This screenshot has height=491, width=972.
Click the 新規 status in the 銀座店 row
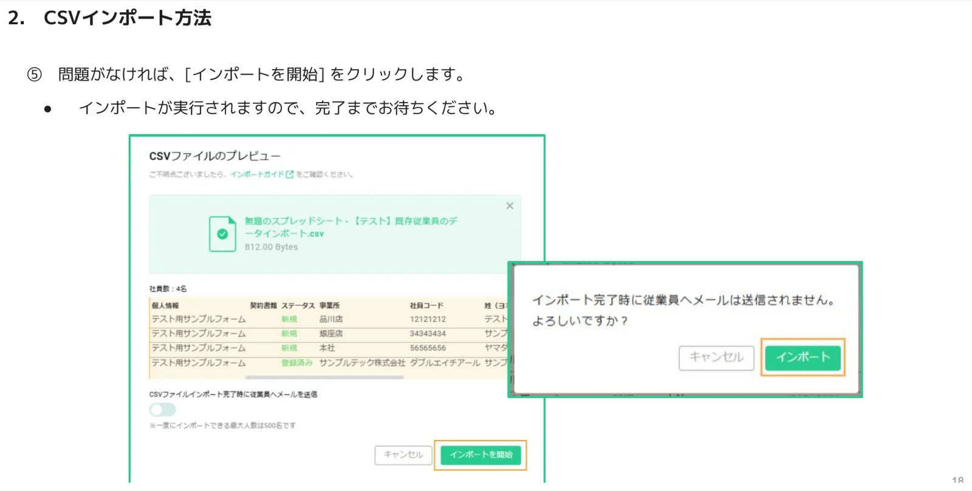(289, 333)
